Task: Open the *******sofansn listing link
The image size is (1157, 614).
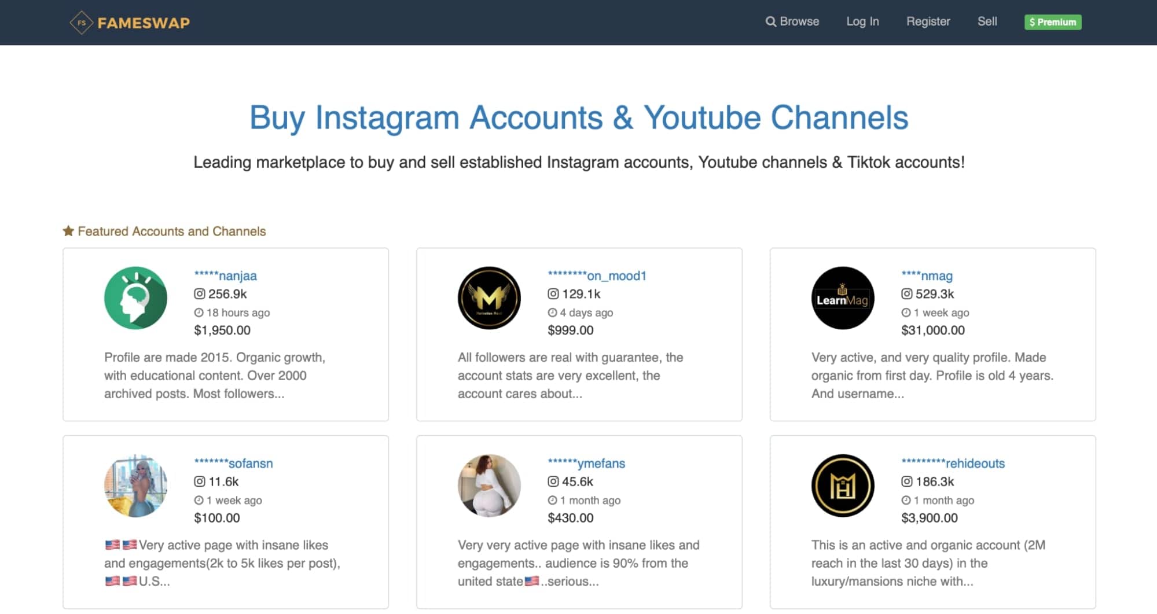Action: click(233, 463)
